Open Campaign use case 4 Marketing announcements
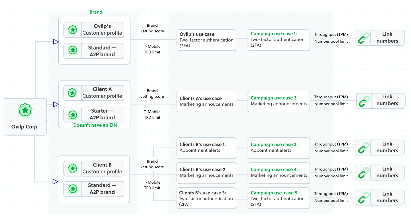This screenshot has height=220, width=411. tap(279, 173)
